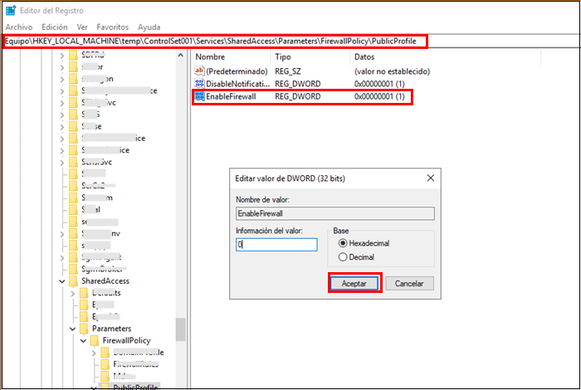Image resolution: width=581 pixels, height=390 pixels.
Task: Select the EnableFirewall DWORD icon
Action: 199,96
